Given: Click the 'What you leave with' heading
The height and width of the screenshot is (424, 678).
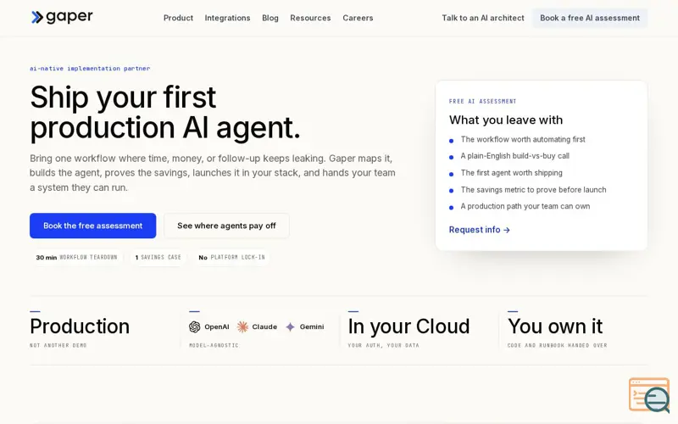Looking at the screenshot, I should [x=506, y=120].
